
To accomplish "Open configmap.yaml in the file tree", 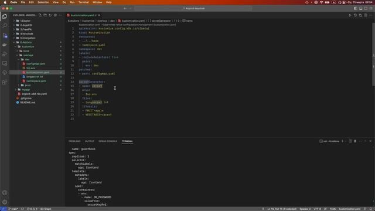I will [x=36, y=64].
